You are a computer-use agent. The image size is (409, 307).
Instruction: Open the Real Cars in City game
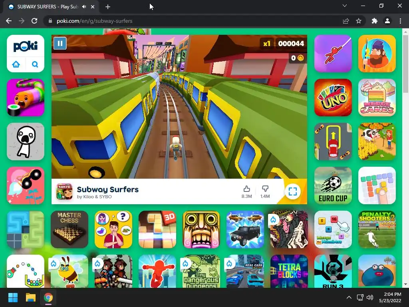coord(245,271)
